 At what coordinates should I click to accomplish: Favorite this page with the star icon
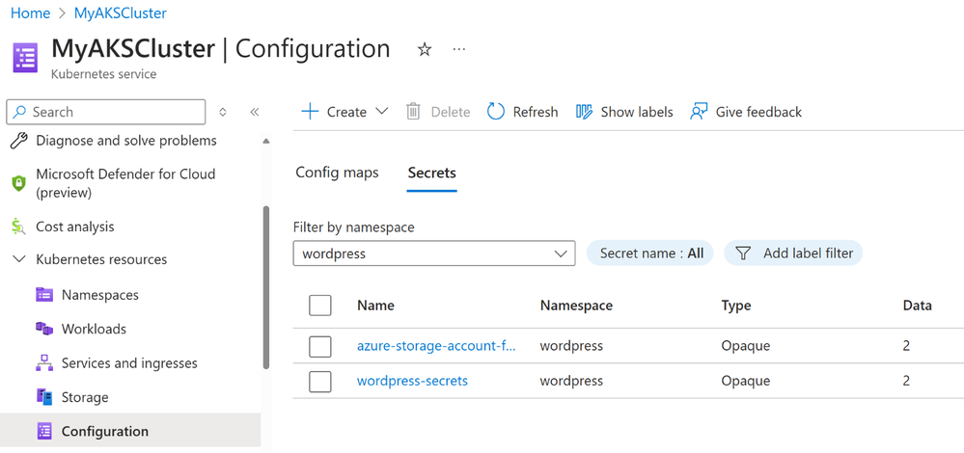[x=425, y=50]
